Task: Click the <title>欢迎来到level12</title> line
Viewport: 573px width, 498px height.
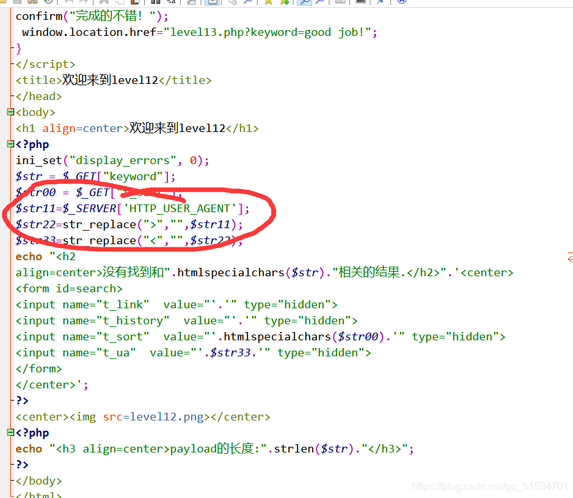Action: point(113,80)
